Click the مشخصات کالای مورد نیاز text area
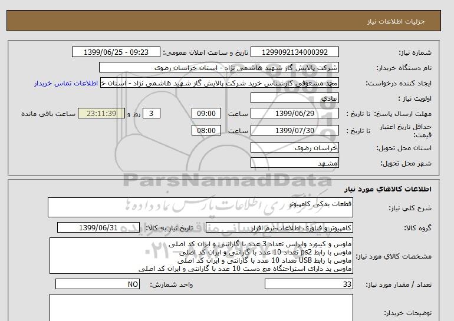Image resolution: width=454 pixels, height=321 pixels. pos(200,256)
